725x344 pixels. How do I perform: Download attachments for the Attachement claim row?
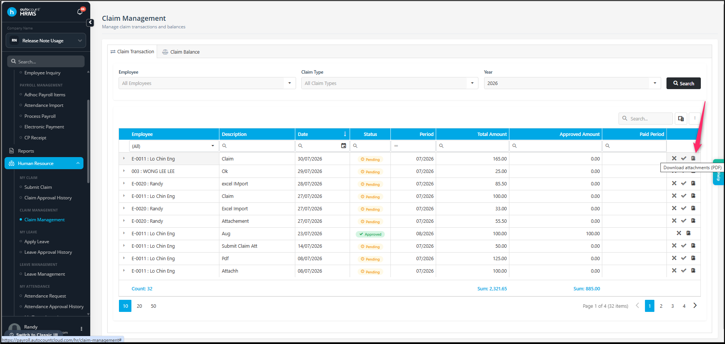point(693,221)
